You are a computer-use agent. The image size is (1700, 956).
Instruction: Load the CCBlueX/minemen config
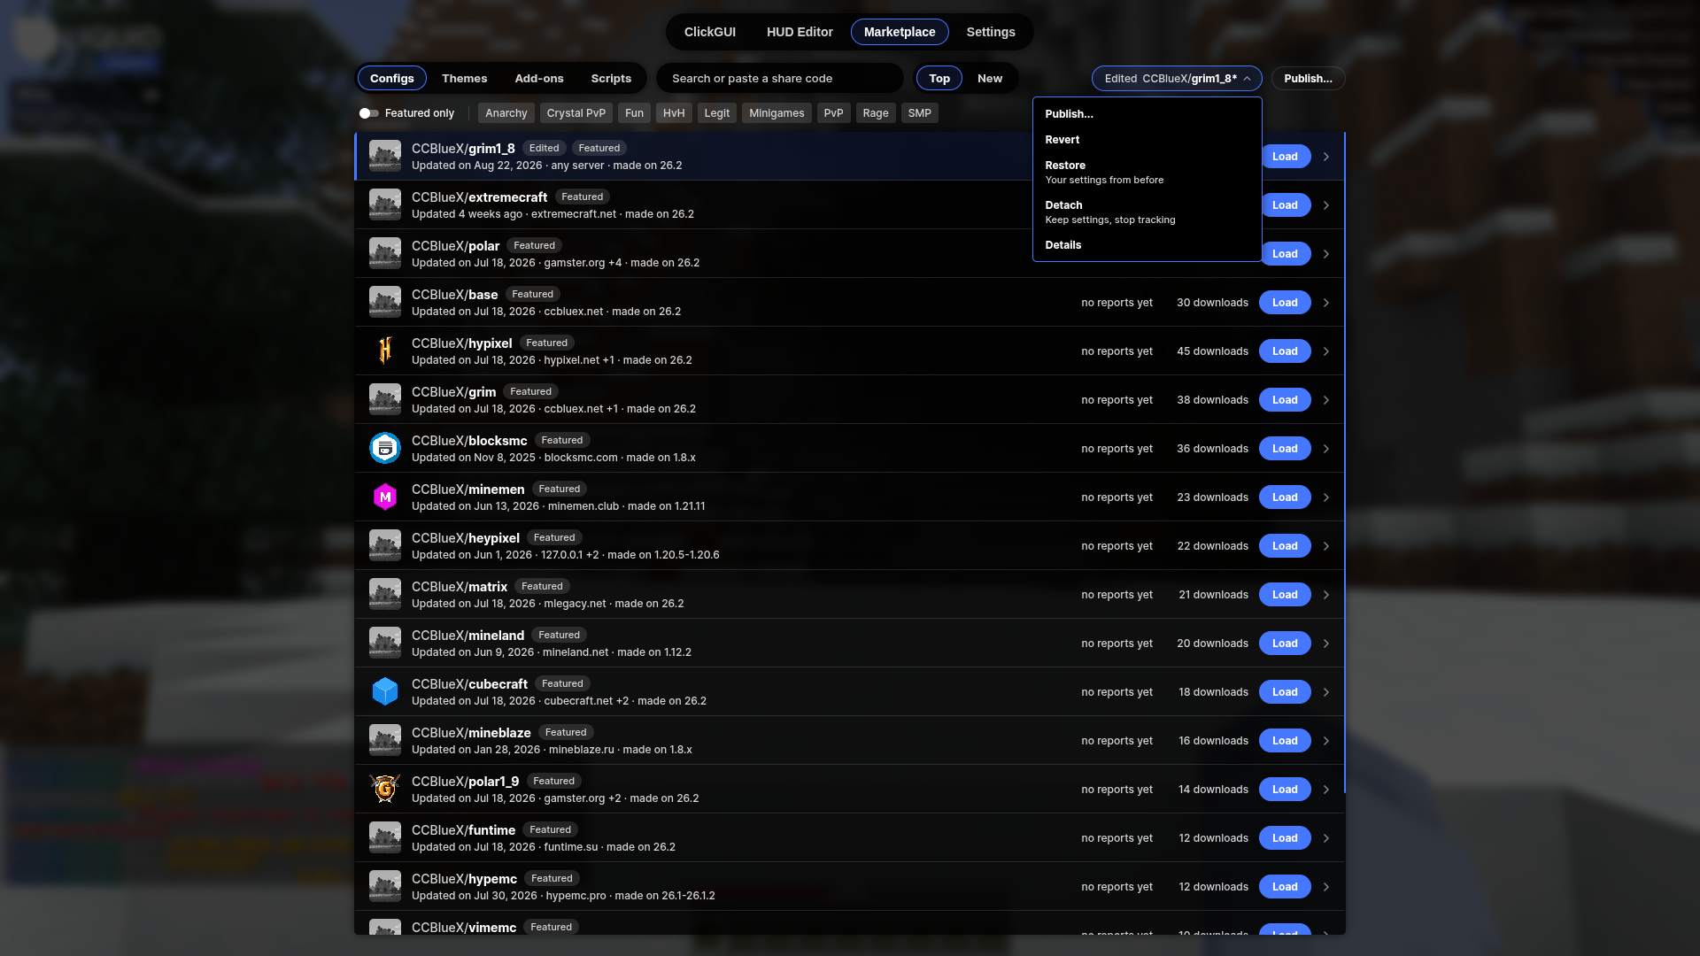click(x=1285, y=497)
